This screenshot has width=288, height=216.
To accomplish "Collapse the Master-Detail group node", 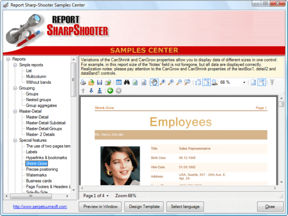I will tap(15, 111).
